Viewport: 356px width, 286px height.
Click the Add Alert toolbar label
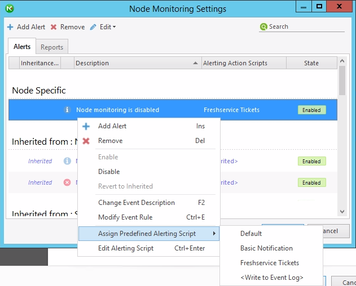coord(31,27)
